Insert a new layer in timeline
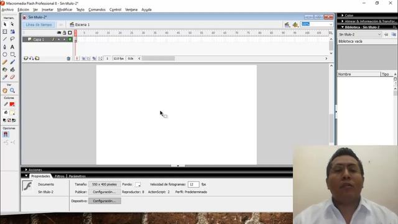 (x=25, y=58)
